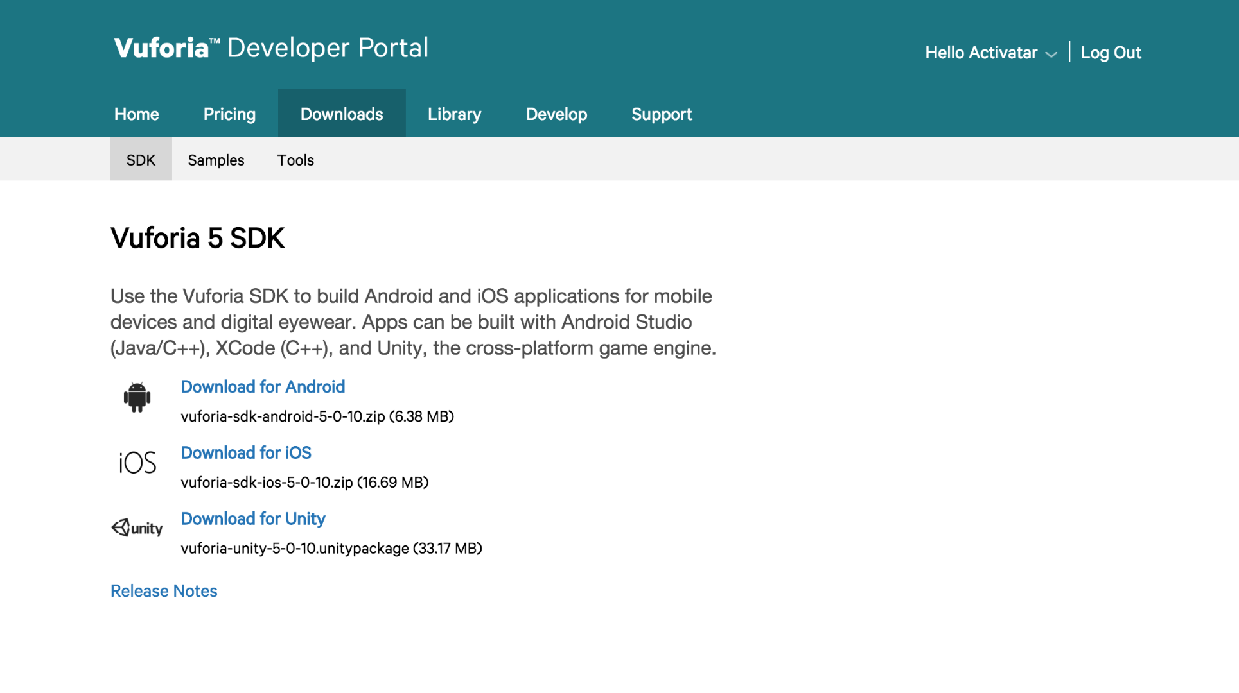Image resolution: width=1239 pixels, height=693 pixels.
Task: Click the Android robot icon
Action: [137, 397]
